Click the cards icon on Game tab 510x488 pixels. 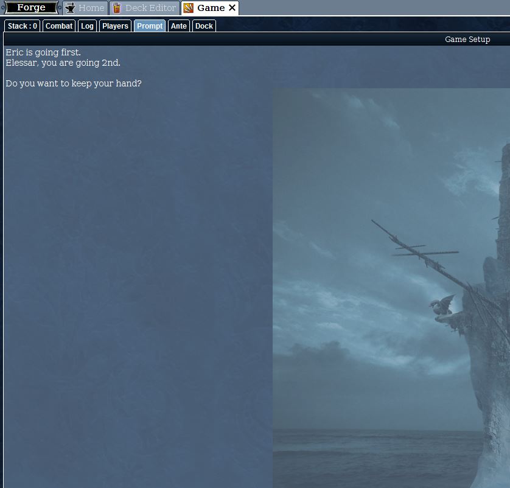pos(188,8)
